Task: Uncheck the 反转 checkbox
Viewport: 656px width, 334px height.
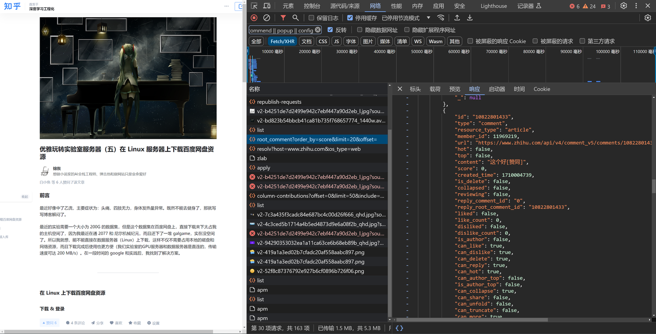Action: pos(330,30)
